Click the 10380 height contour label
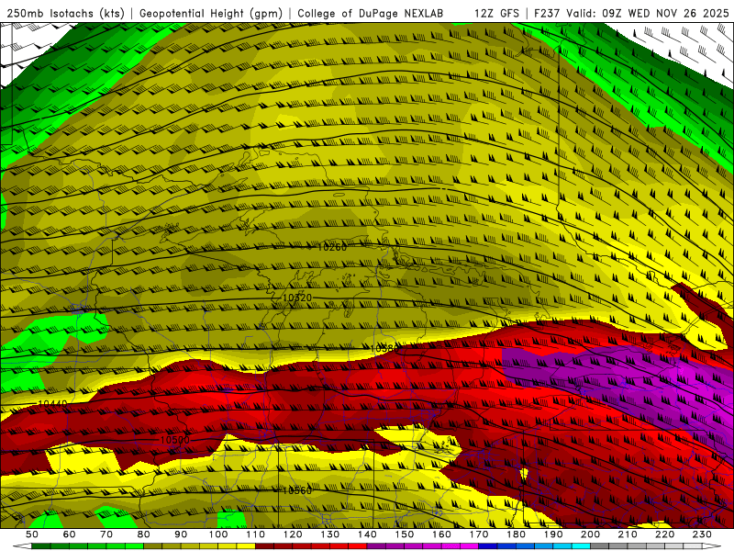The image size is (734, 551). click(x=384, y=349)
